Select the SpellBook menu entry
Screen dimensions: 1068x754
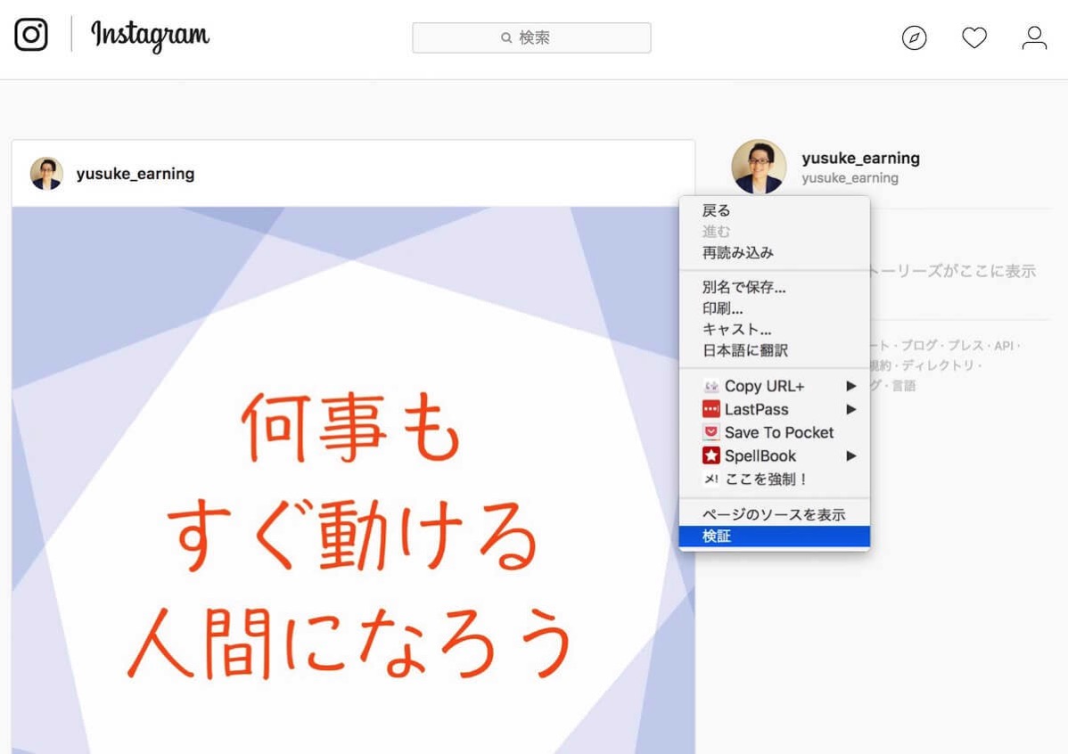coord(775,455)
